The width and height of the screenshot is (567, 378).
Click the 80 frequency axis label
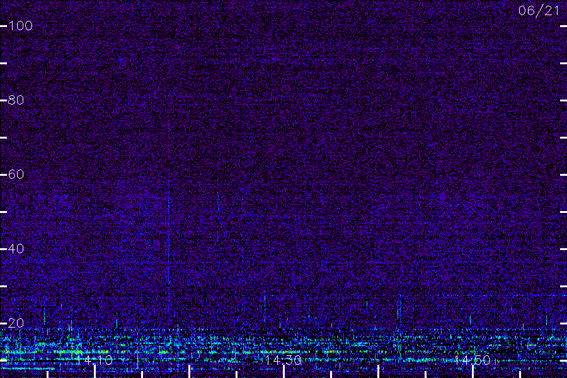[x=16, y=100]
